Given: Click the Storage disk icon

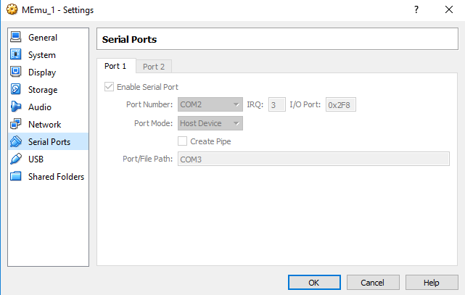Looking at the screenshot, I should point(16,90).
